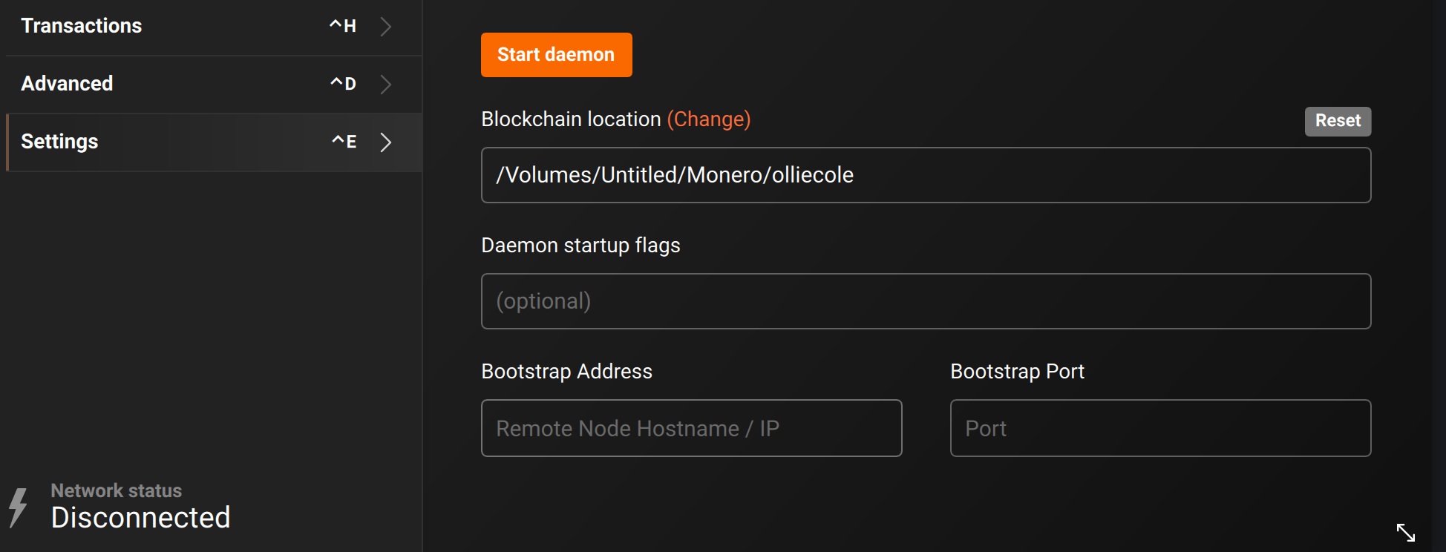Image resolution: width=1446 pixels, height=552 pixels.
Task: Click the Reset button for blockchain location
Action: (1338, 121)
